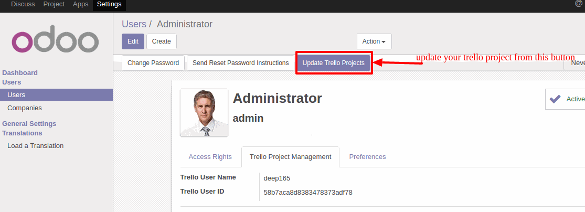Click the Trello User ID label
Image resolution: width=585 pixels, height=212 pixels.
tap(202, 192)
